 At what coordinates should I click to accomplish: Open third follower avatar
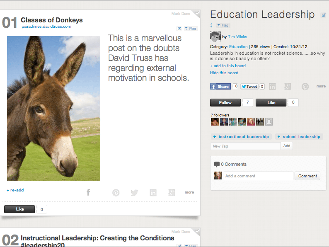pos(233,121)
